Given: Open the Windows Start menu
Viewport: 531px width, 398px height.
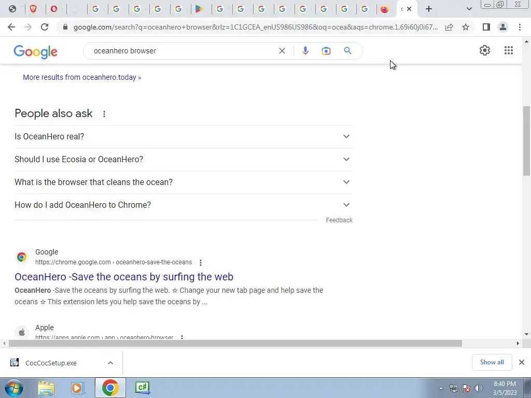Looking at the screenshot, I should coord(14,388).
